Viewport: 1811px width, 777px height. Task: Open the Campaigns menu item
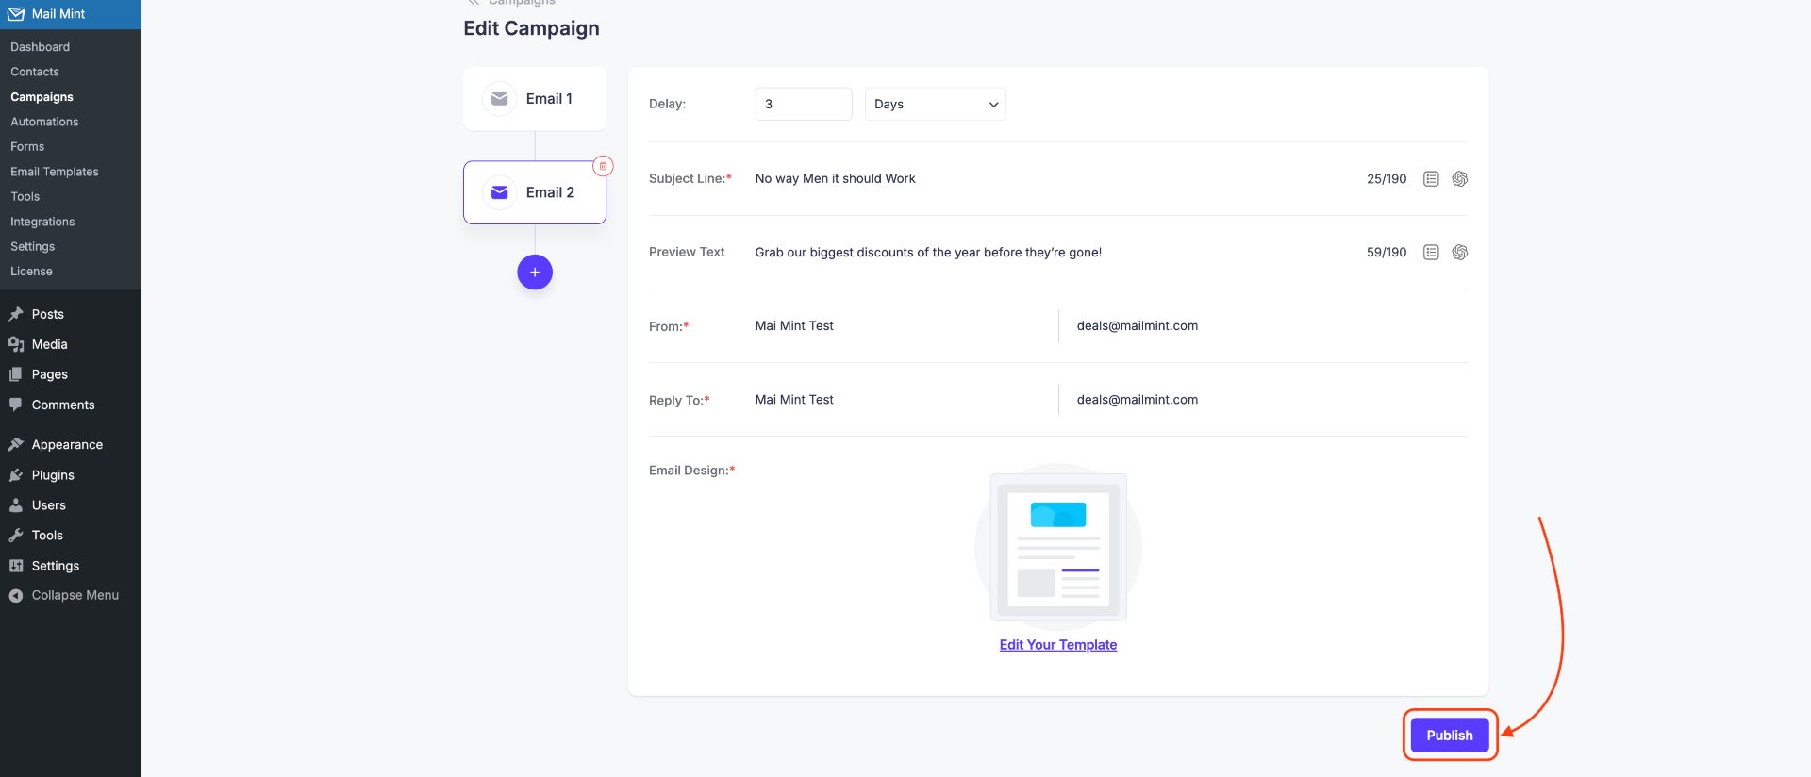(x=42, y=97)
